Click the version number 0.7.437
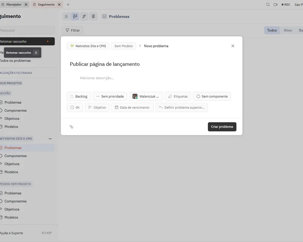The width and height of the screenshot is (303, 242). (47, 233)
